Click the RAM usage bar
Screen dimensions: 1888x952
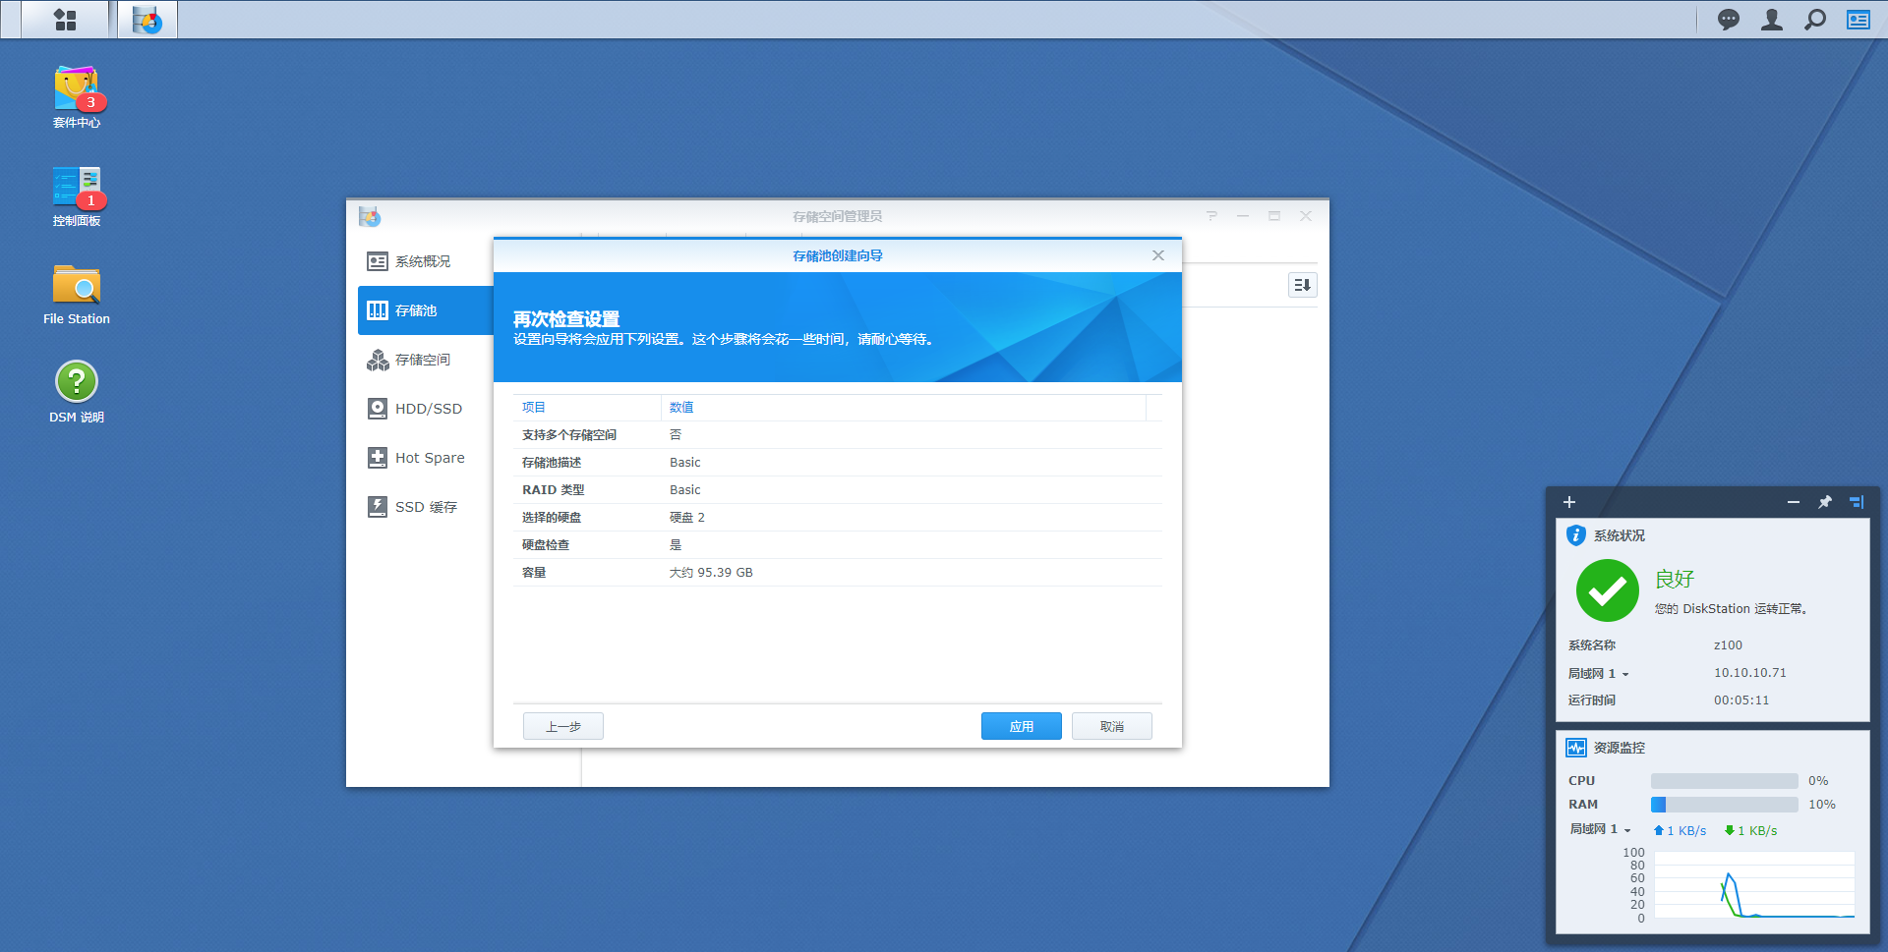click(x=1724, y=805)
